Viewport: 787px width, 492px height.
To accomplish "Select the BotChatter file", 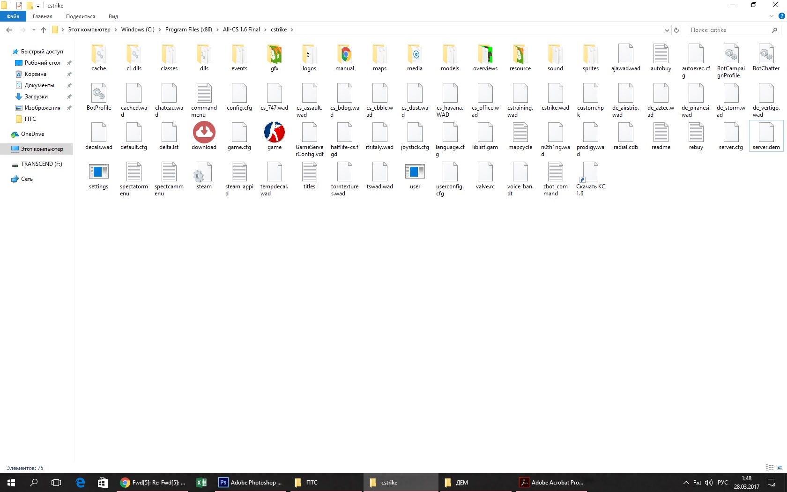I will (766, 58).
